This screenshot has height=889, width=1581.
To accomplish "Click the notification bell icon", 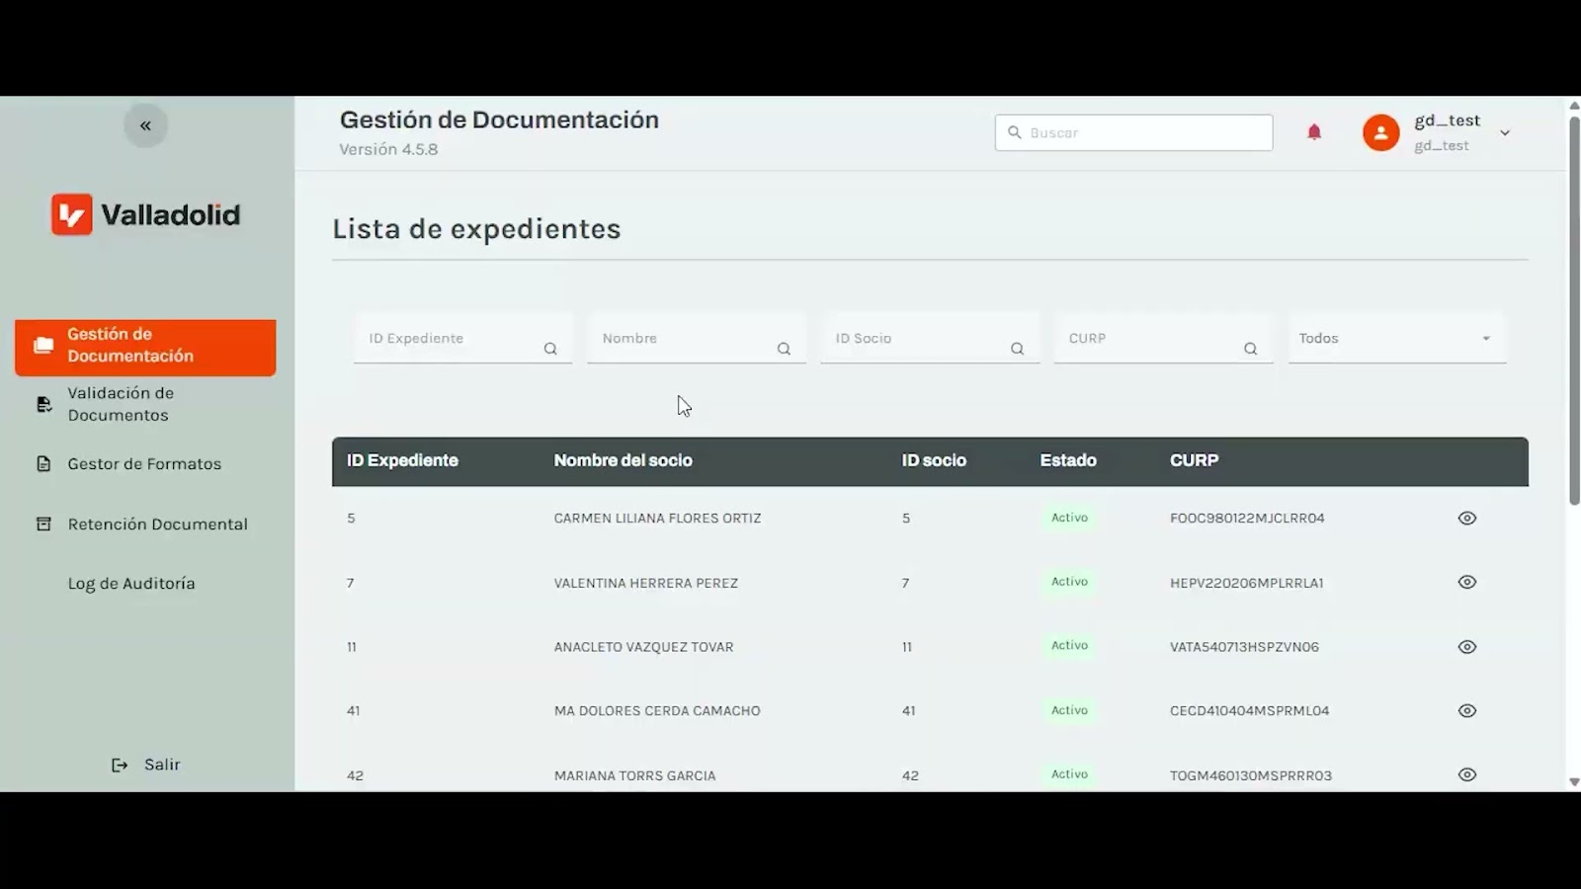I will 1314,131.
